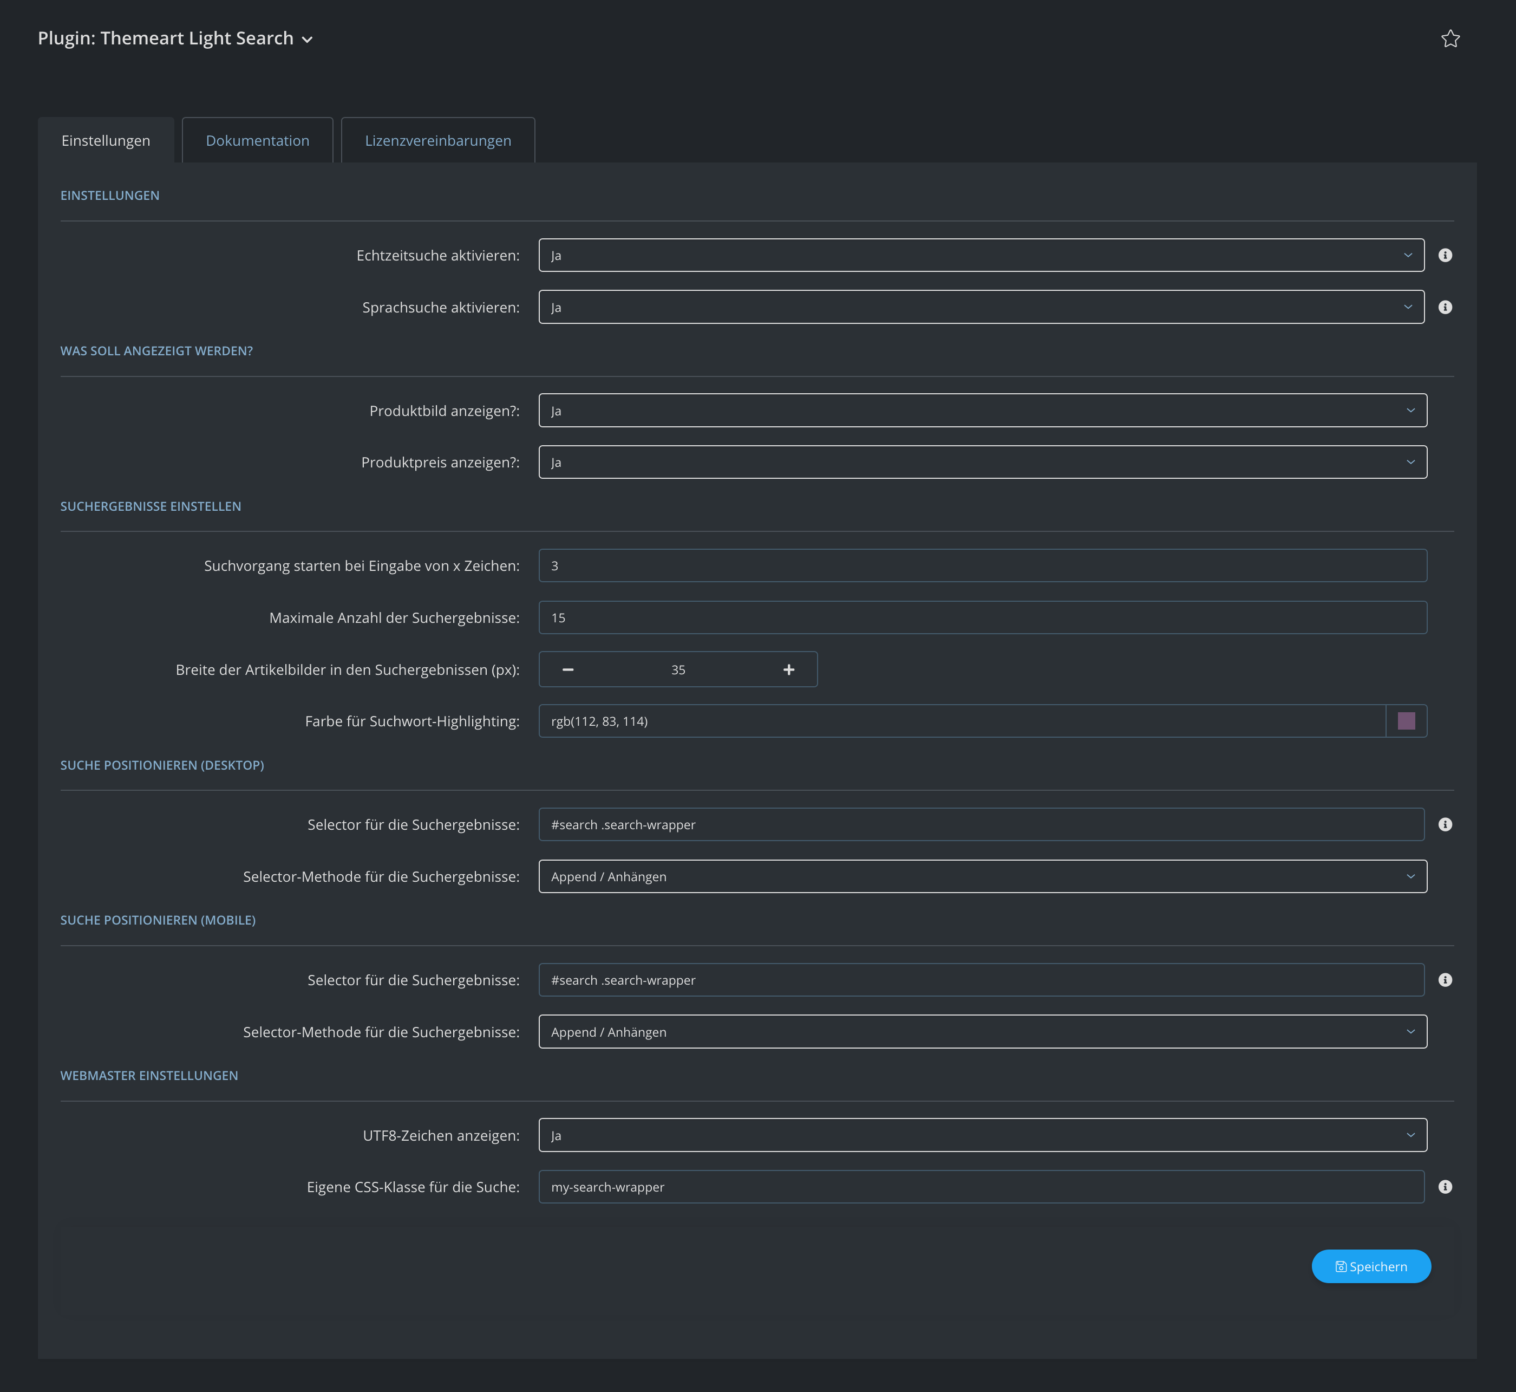Click info icon next to mobile selector field
This screenshot has height=1392, width=1516.
pyautogui.click(x=1445, y=980)
